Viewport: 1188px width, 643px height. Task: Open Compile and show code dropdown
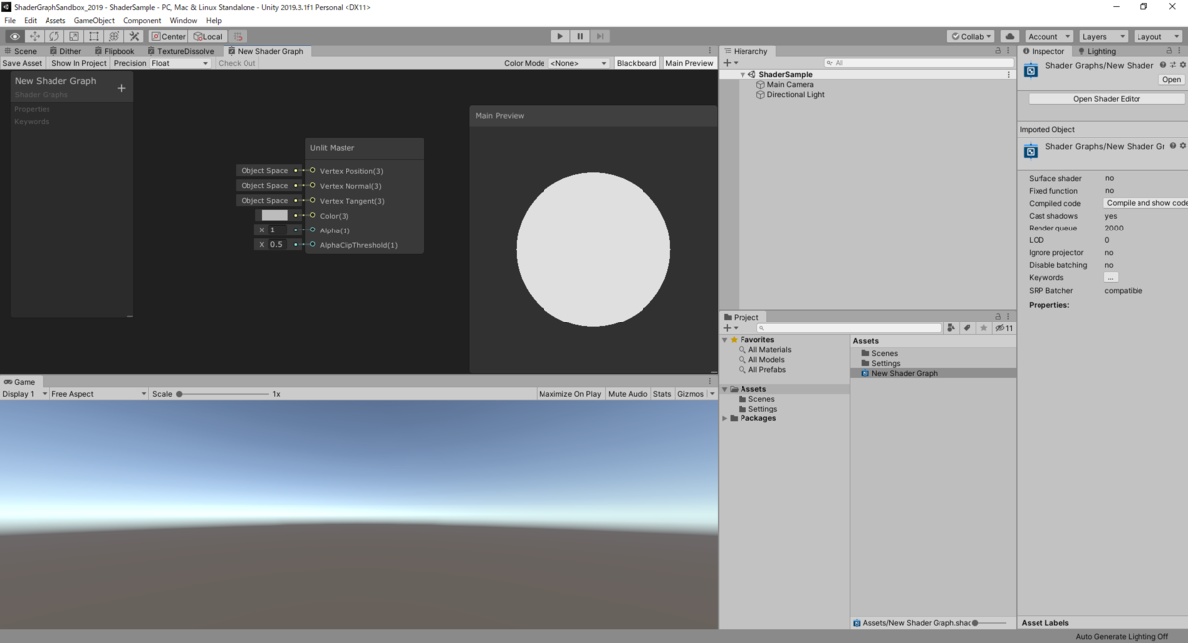coord(1145,203)
